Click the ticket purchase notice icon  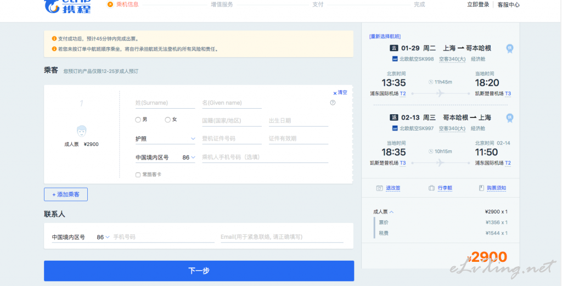click(481, 188)
